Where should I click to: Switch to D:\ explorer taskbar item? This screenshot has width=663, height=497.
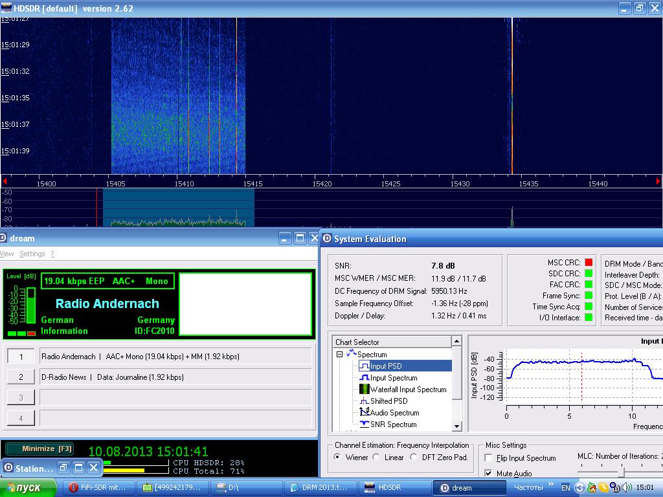click(247, 488)
